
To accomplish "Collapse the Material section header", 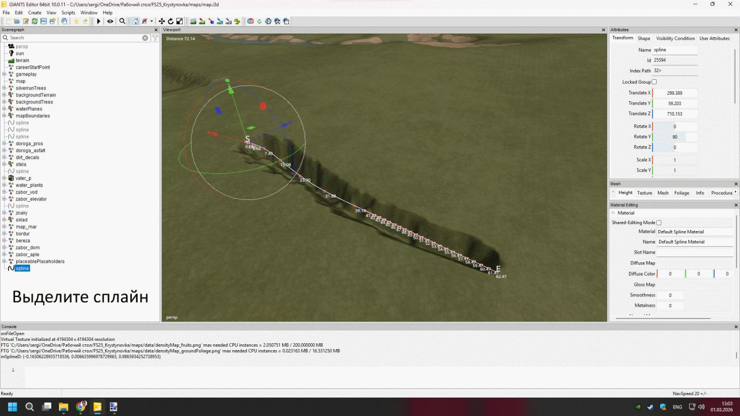I will pyautogui.click(x=613, y=212).
